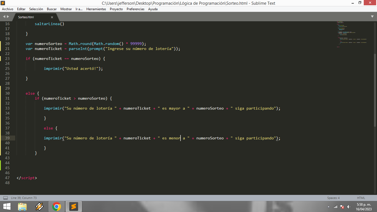Viewport: 377px width, 212px height.
Task: Open the Editar menu
Action: tap(21, 9)
